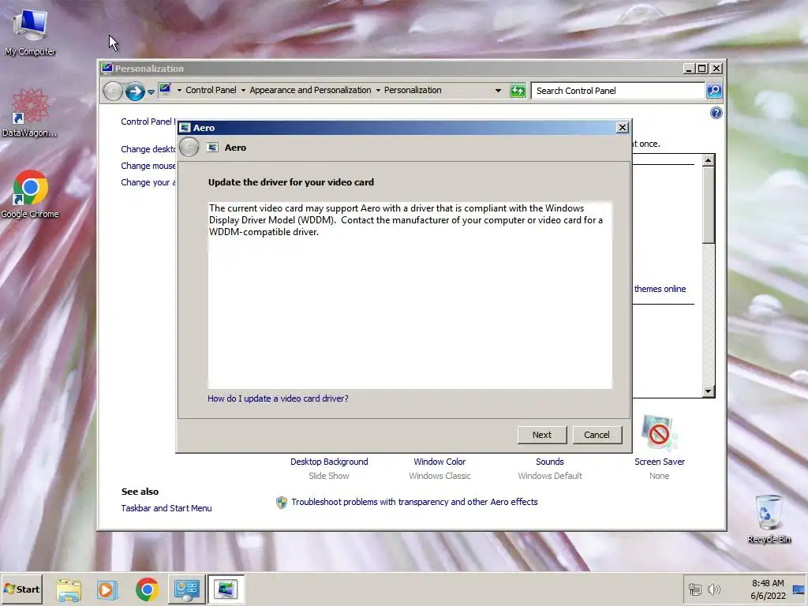Open the recent pages dropdown arrow
The image size is (808, 606).
click(x=151, y=92)
